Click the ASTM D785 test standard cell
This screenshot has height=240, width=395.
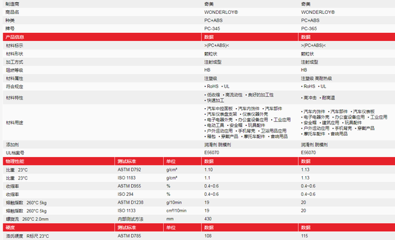tap(129, 236)
